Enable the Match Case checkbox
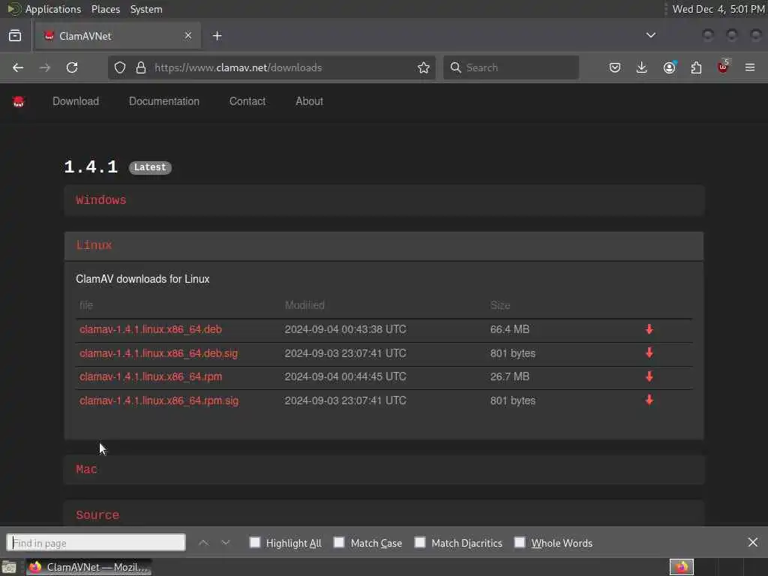 tap(339, 542)
